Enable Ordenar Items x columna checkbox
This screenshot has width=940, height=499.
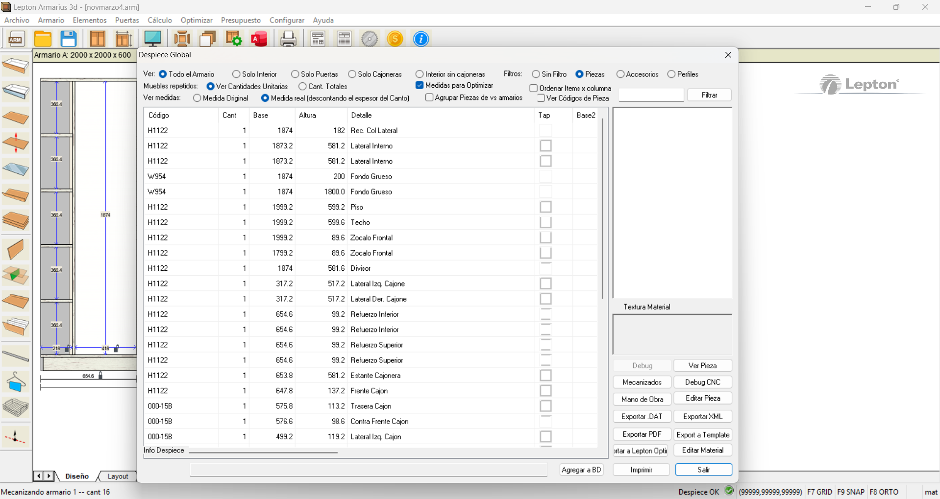(534, 88)
